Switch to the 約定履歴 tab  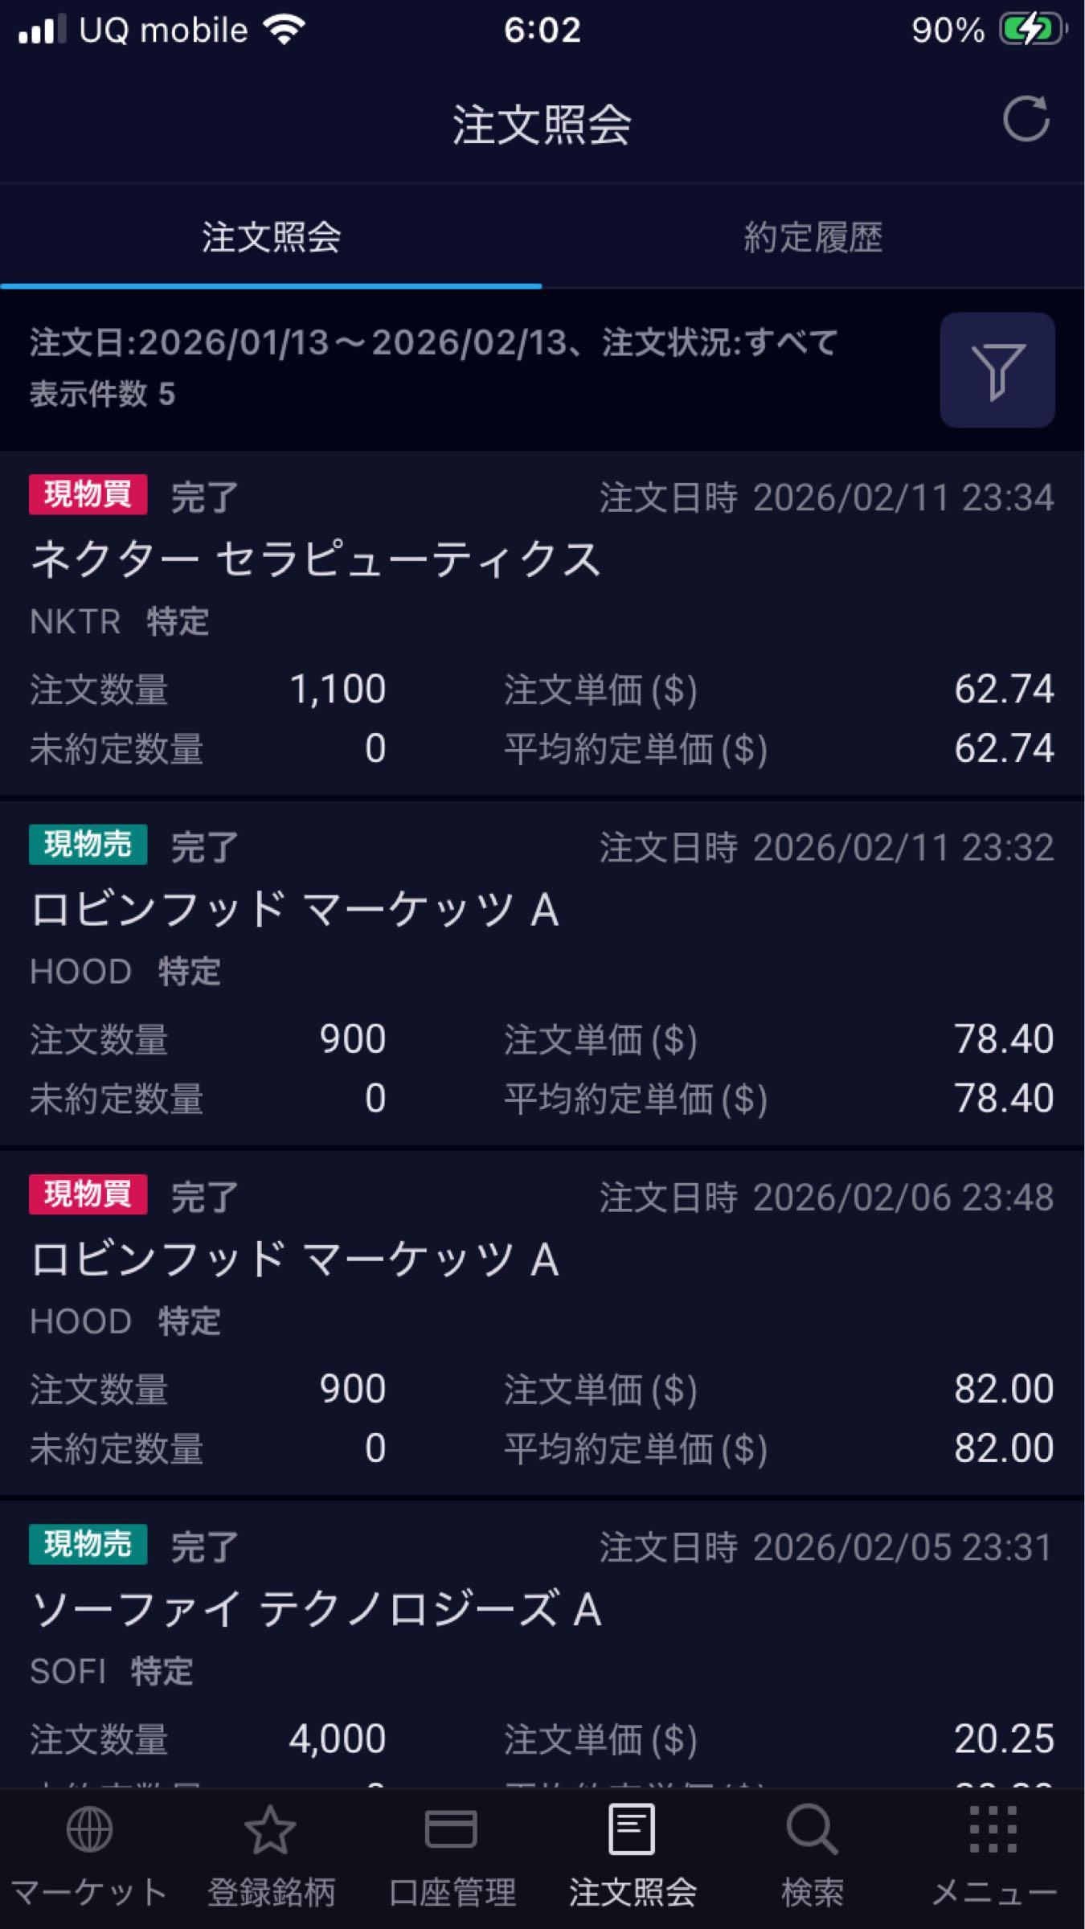point(813,238)
